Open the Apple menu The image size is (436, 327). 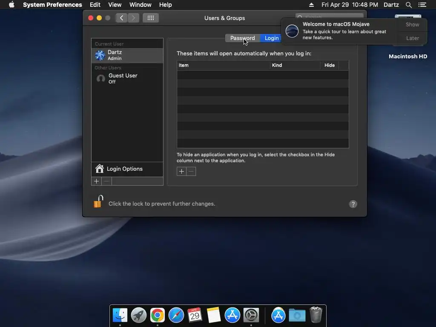click(x=11, y=5)
